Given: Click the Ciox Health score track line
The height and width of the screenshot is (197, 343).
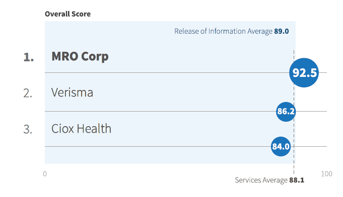Looking at the screenshot, I should click(x=158, y=146).
